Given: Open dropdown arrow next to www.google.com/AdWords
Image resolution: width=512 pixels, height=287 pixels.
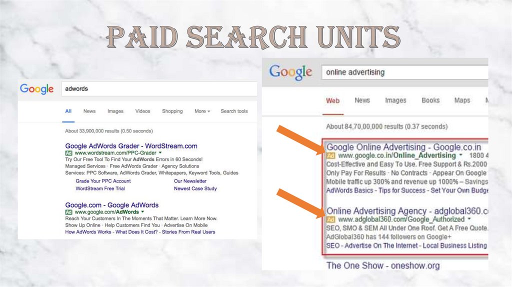Looking at the screenshot, I should [x=142, y=212].
